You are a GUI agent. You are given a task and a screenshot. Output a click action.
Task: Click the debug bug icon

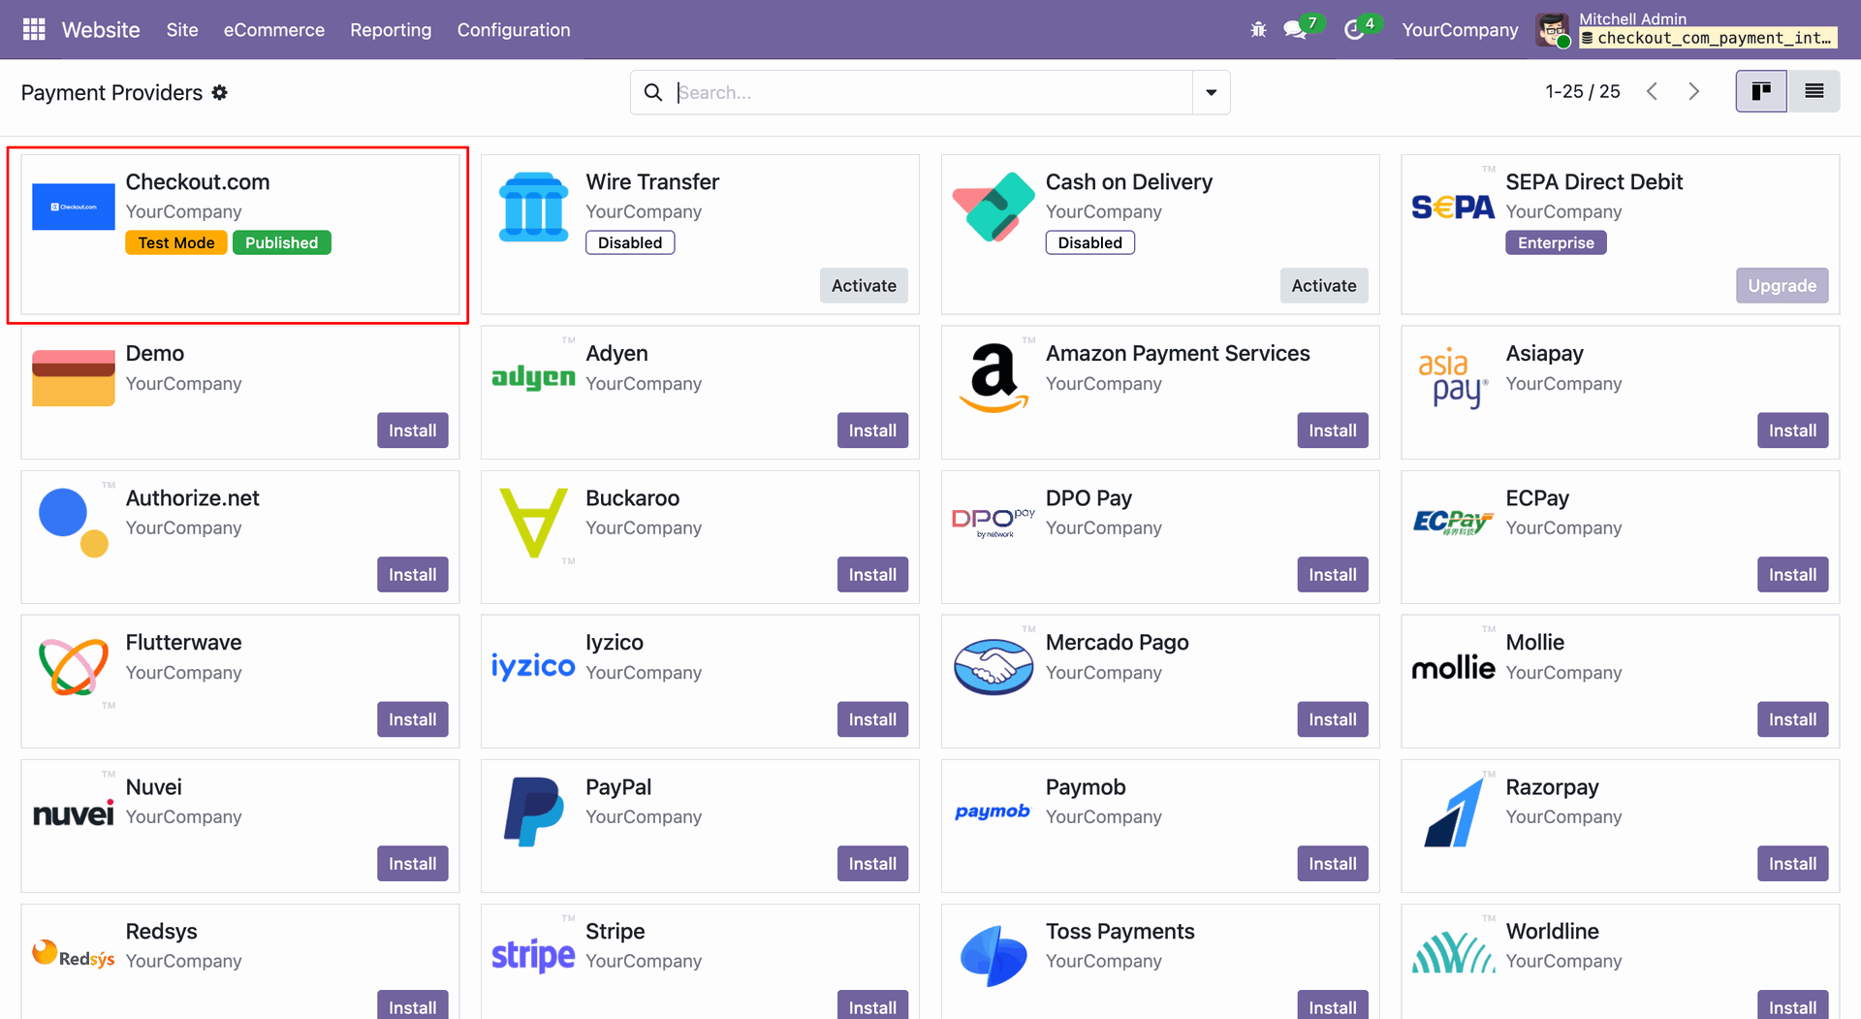point(1258,30)
